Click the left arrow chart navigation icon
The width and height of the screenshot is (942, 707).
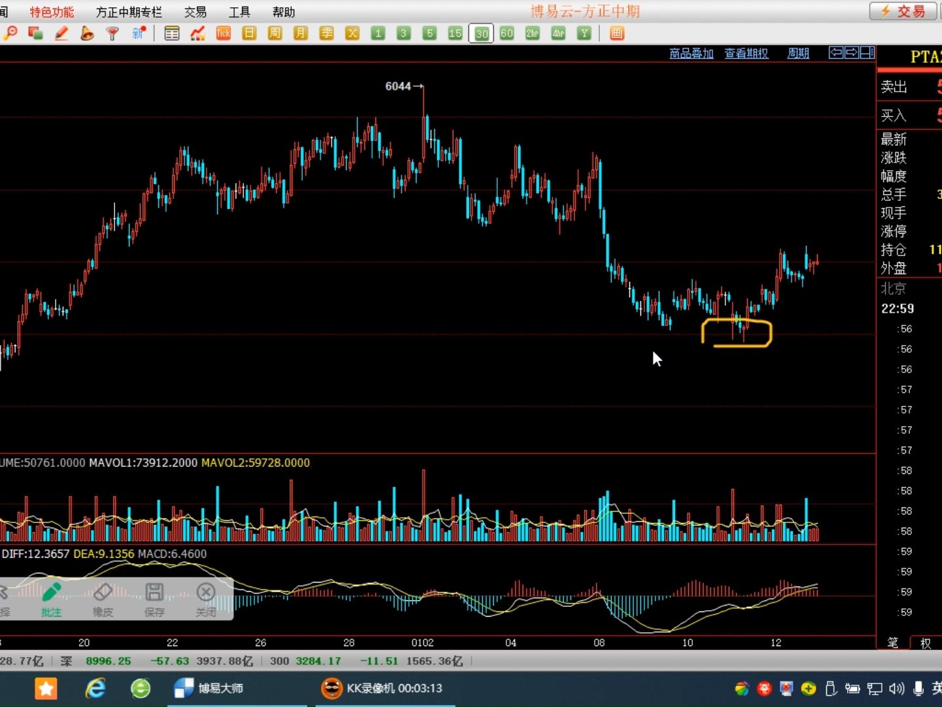tap(836, 52)
